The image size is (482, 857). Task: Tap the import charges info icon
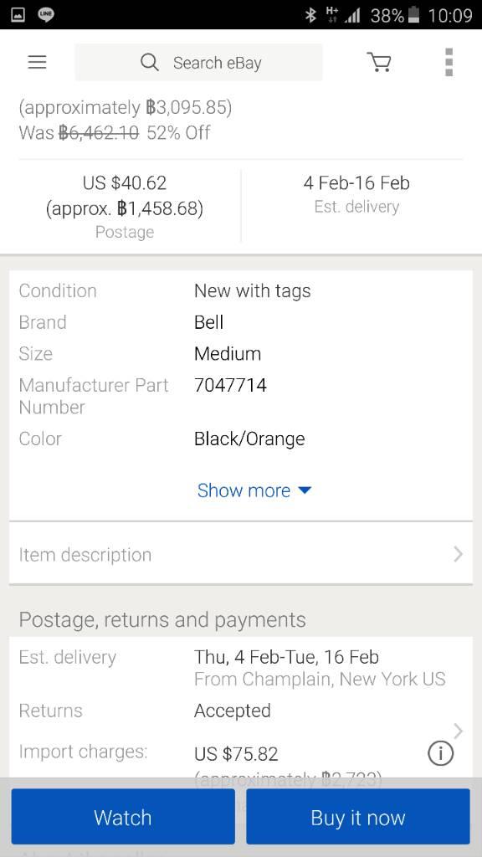coord(440,754)
